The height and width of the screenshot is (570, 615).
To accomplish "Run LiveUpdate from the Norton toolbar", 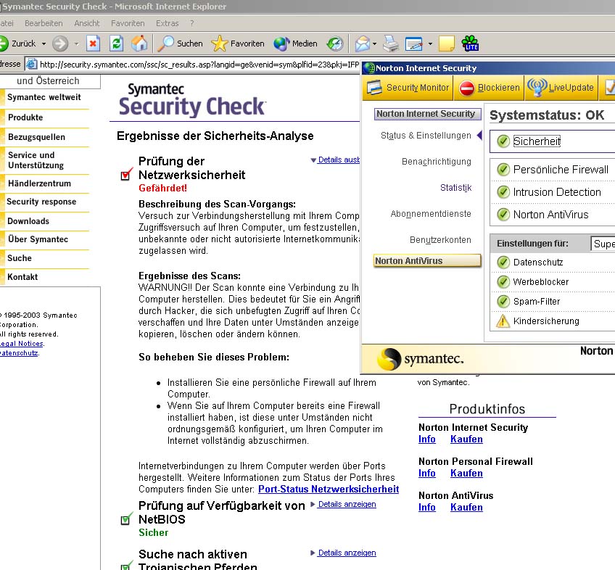I will [x=561, y=88].
